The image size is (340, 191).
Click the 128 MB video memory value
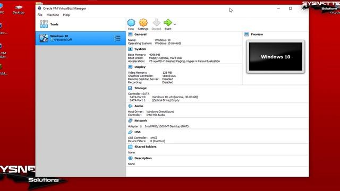point(167,73)
